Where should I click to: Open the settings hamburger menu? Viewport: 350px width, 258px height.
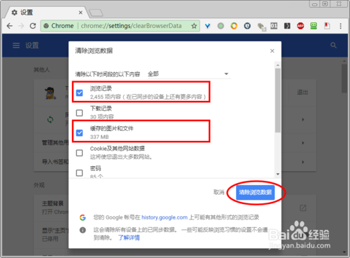tap(16, 46)
